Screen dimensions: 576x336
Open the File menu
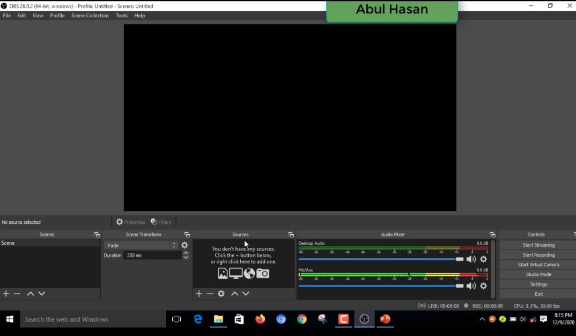6,16
